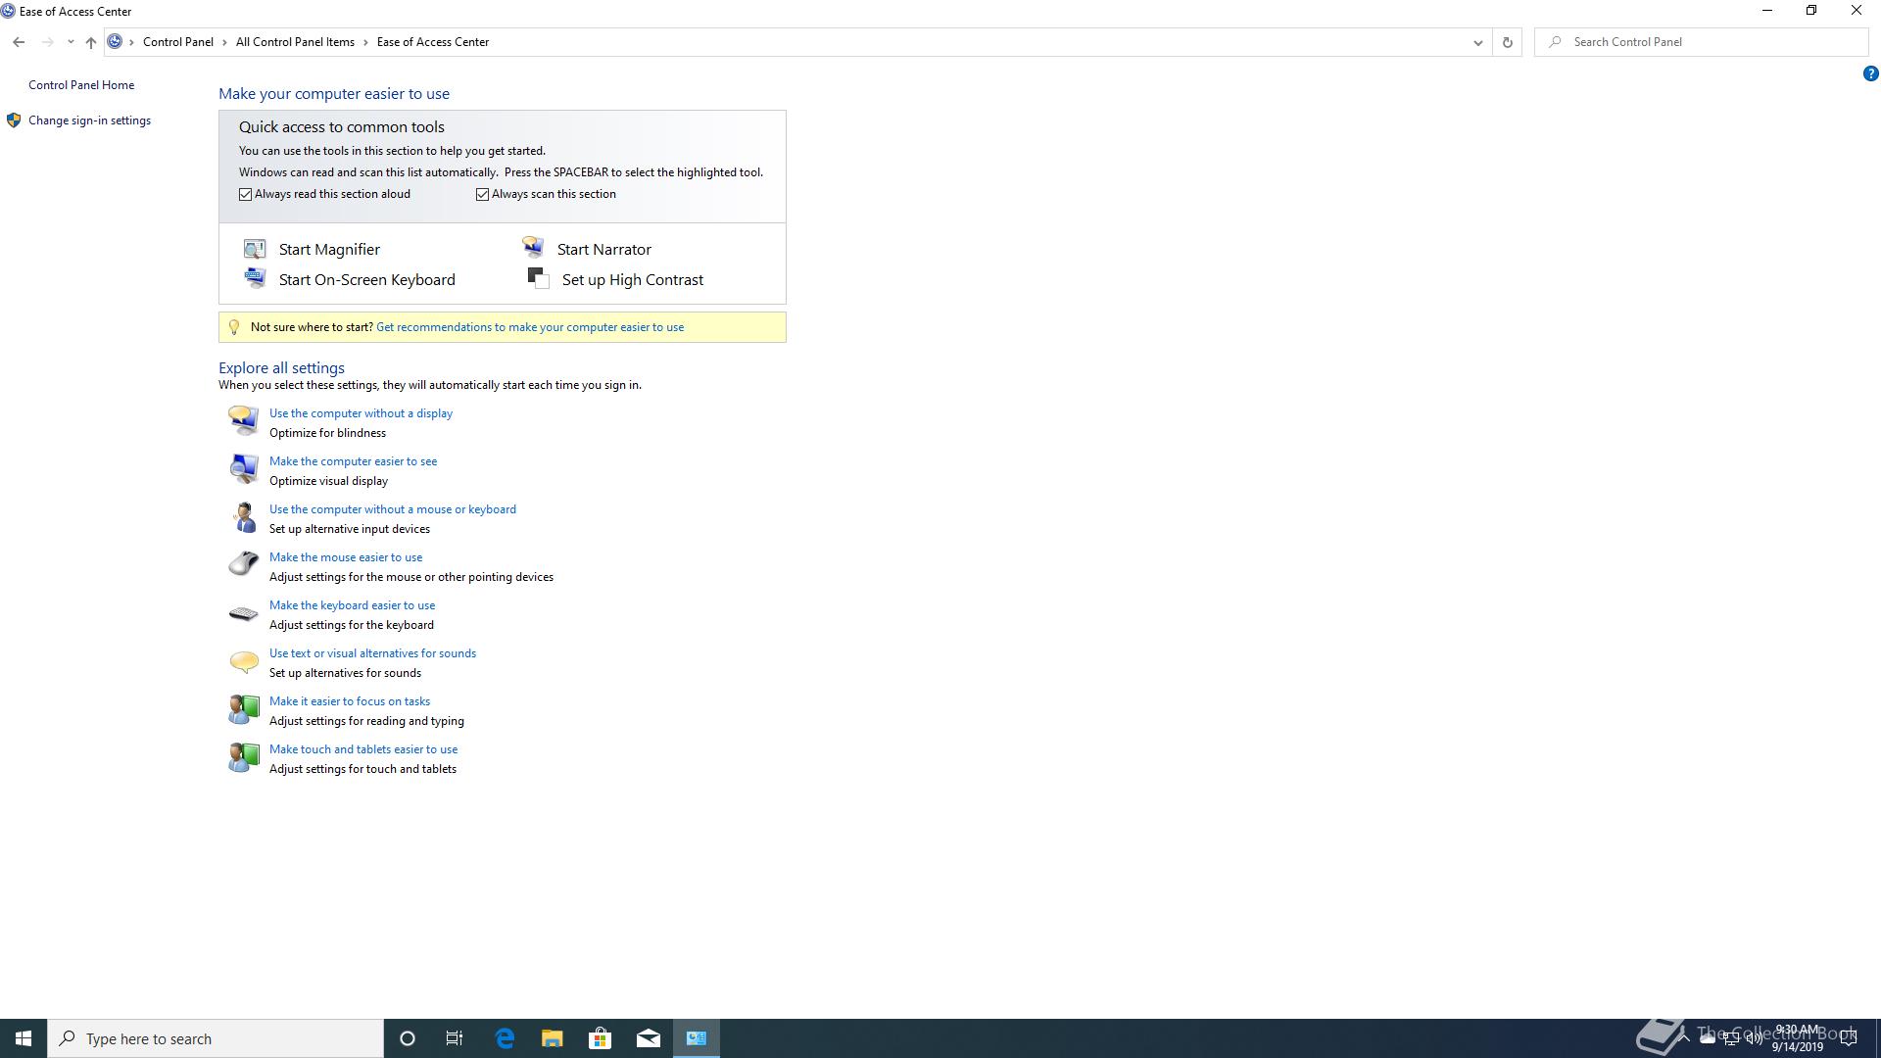Open Make the computer easier to see
1881x1058 pixels.
pos(353,461)
